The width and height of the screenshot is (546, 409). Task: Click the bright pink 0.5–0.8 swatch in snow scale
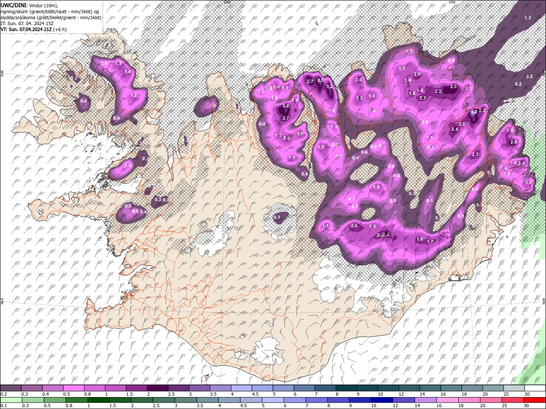point(73,388)
